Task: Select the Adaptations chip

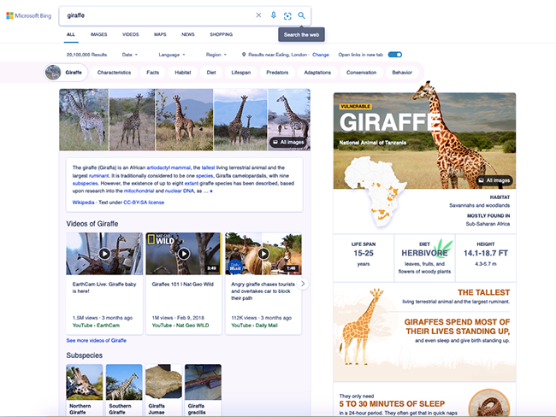Action: click(317, 73)
